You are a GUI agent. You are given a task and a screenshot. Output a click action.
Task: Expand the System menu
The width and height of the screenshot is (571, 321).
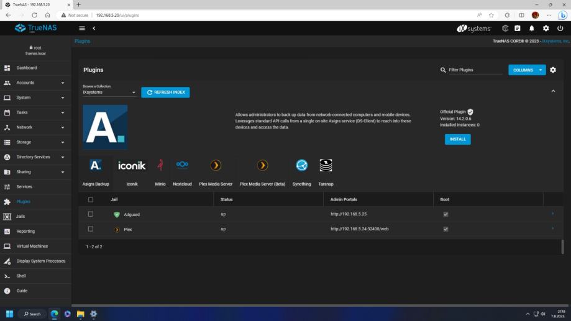35,97
